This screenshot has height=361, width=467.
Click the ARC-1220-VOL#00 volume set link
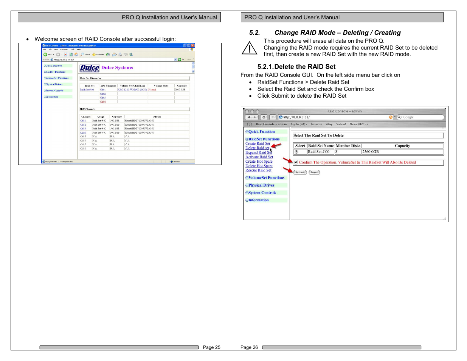point(132,90)
